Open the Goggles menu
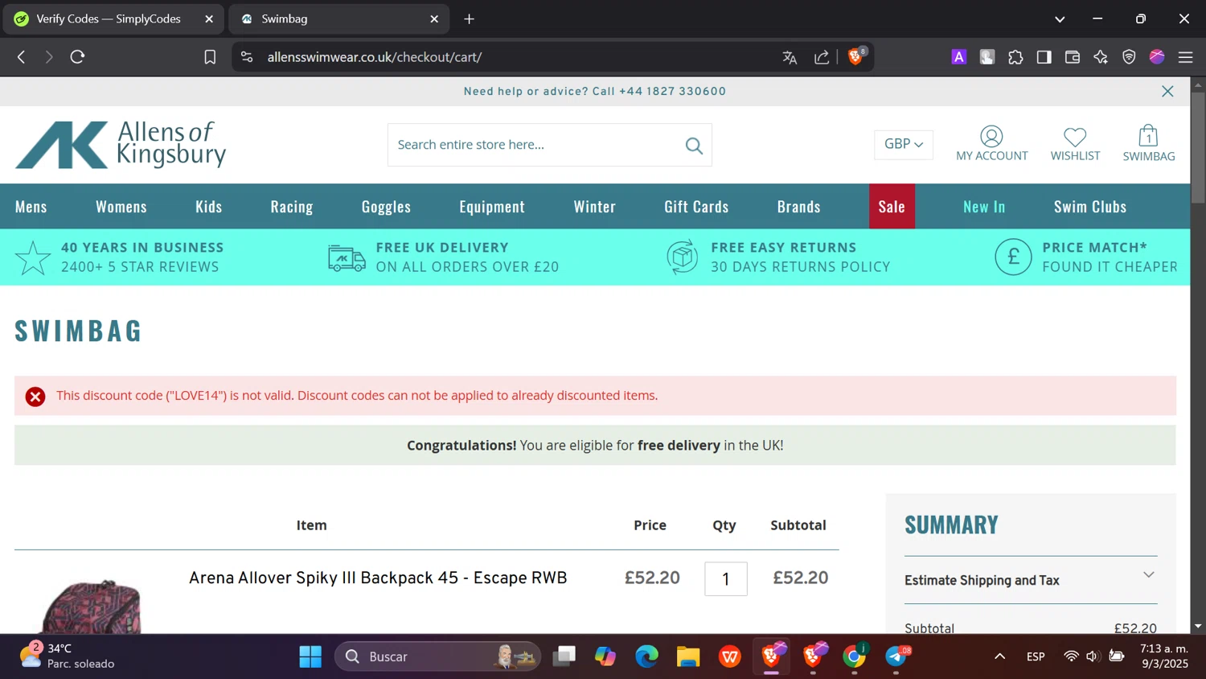 pyautogui.click(x=386, y=207)
